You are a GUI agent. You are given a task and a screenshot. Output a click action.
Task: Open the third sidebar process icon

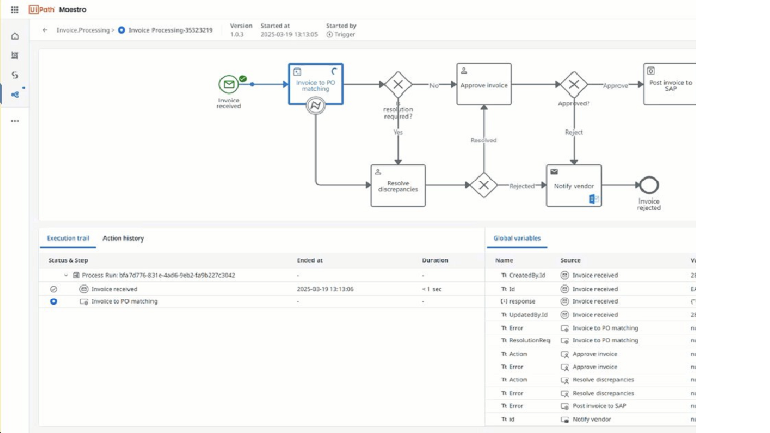point(15,75)
